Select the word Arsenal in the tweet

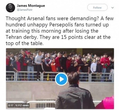pos(36,19)
